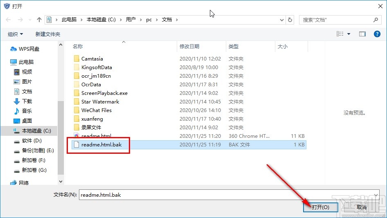Click the 打开(O) button
This screenshot has width=387, height=218.
click(321, 207)
